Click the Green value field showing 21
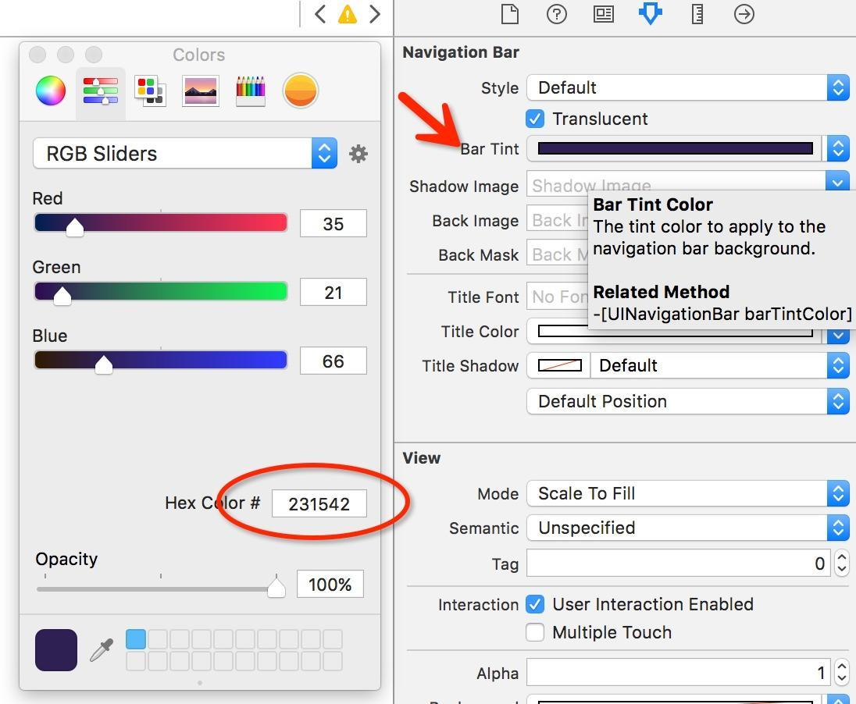Image resolution: width=856 pixels, height=704 pixels. [333, 293]
